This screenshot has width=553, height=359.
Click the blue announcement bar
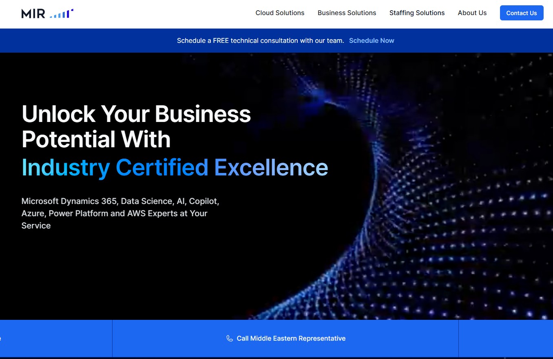276,40
